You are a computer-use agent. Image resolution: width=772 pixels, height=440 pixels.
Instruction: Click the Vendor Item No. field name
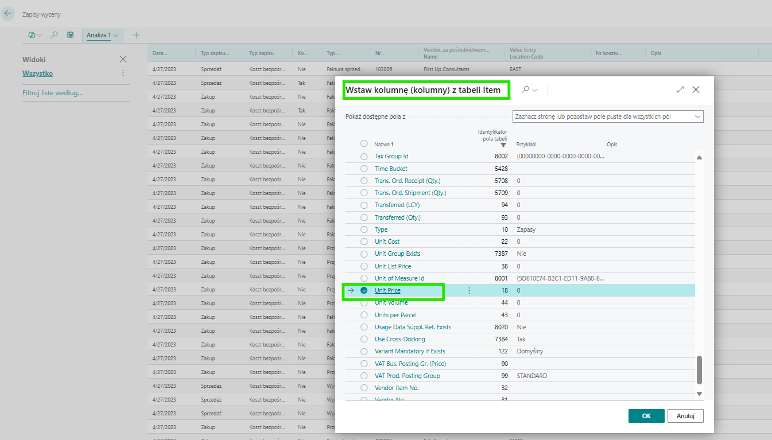tap(397, 388)
